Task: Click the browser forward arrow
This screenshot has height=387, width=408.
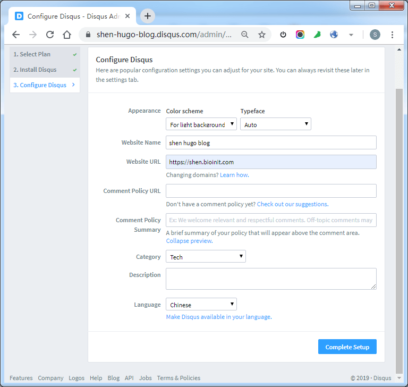Action: tap(33, 35)
